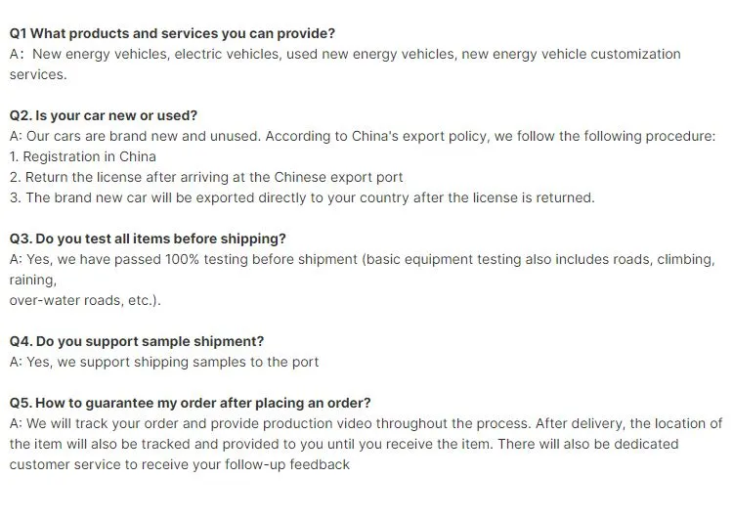Click the 'Registration in China' step
Viewport: 733px width, 521px height.
click(x=83, y=156)
